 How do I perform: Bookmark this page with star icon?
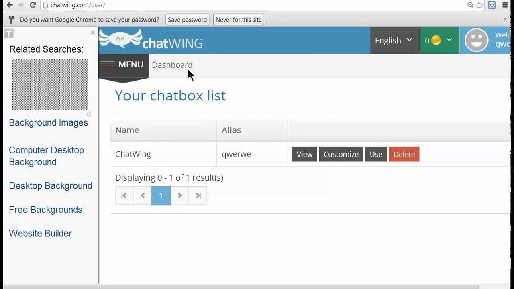[479, 5]
